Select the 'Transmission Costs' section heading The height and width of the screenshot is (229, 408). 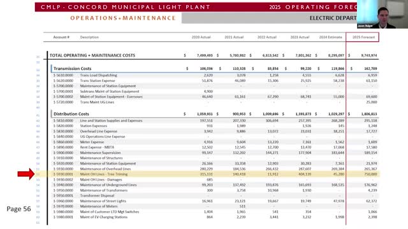[x=72, y=69]
